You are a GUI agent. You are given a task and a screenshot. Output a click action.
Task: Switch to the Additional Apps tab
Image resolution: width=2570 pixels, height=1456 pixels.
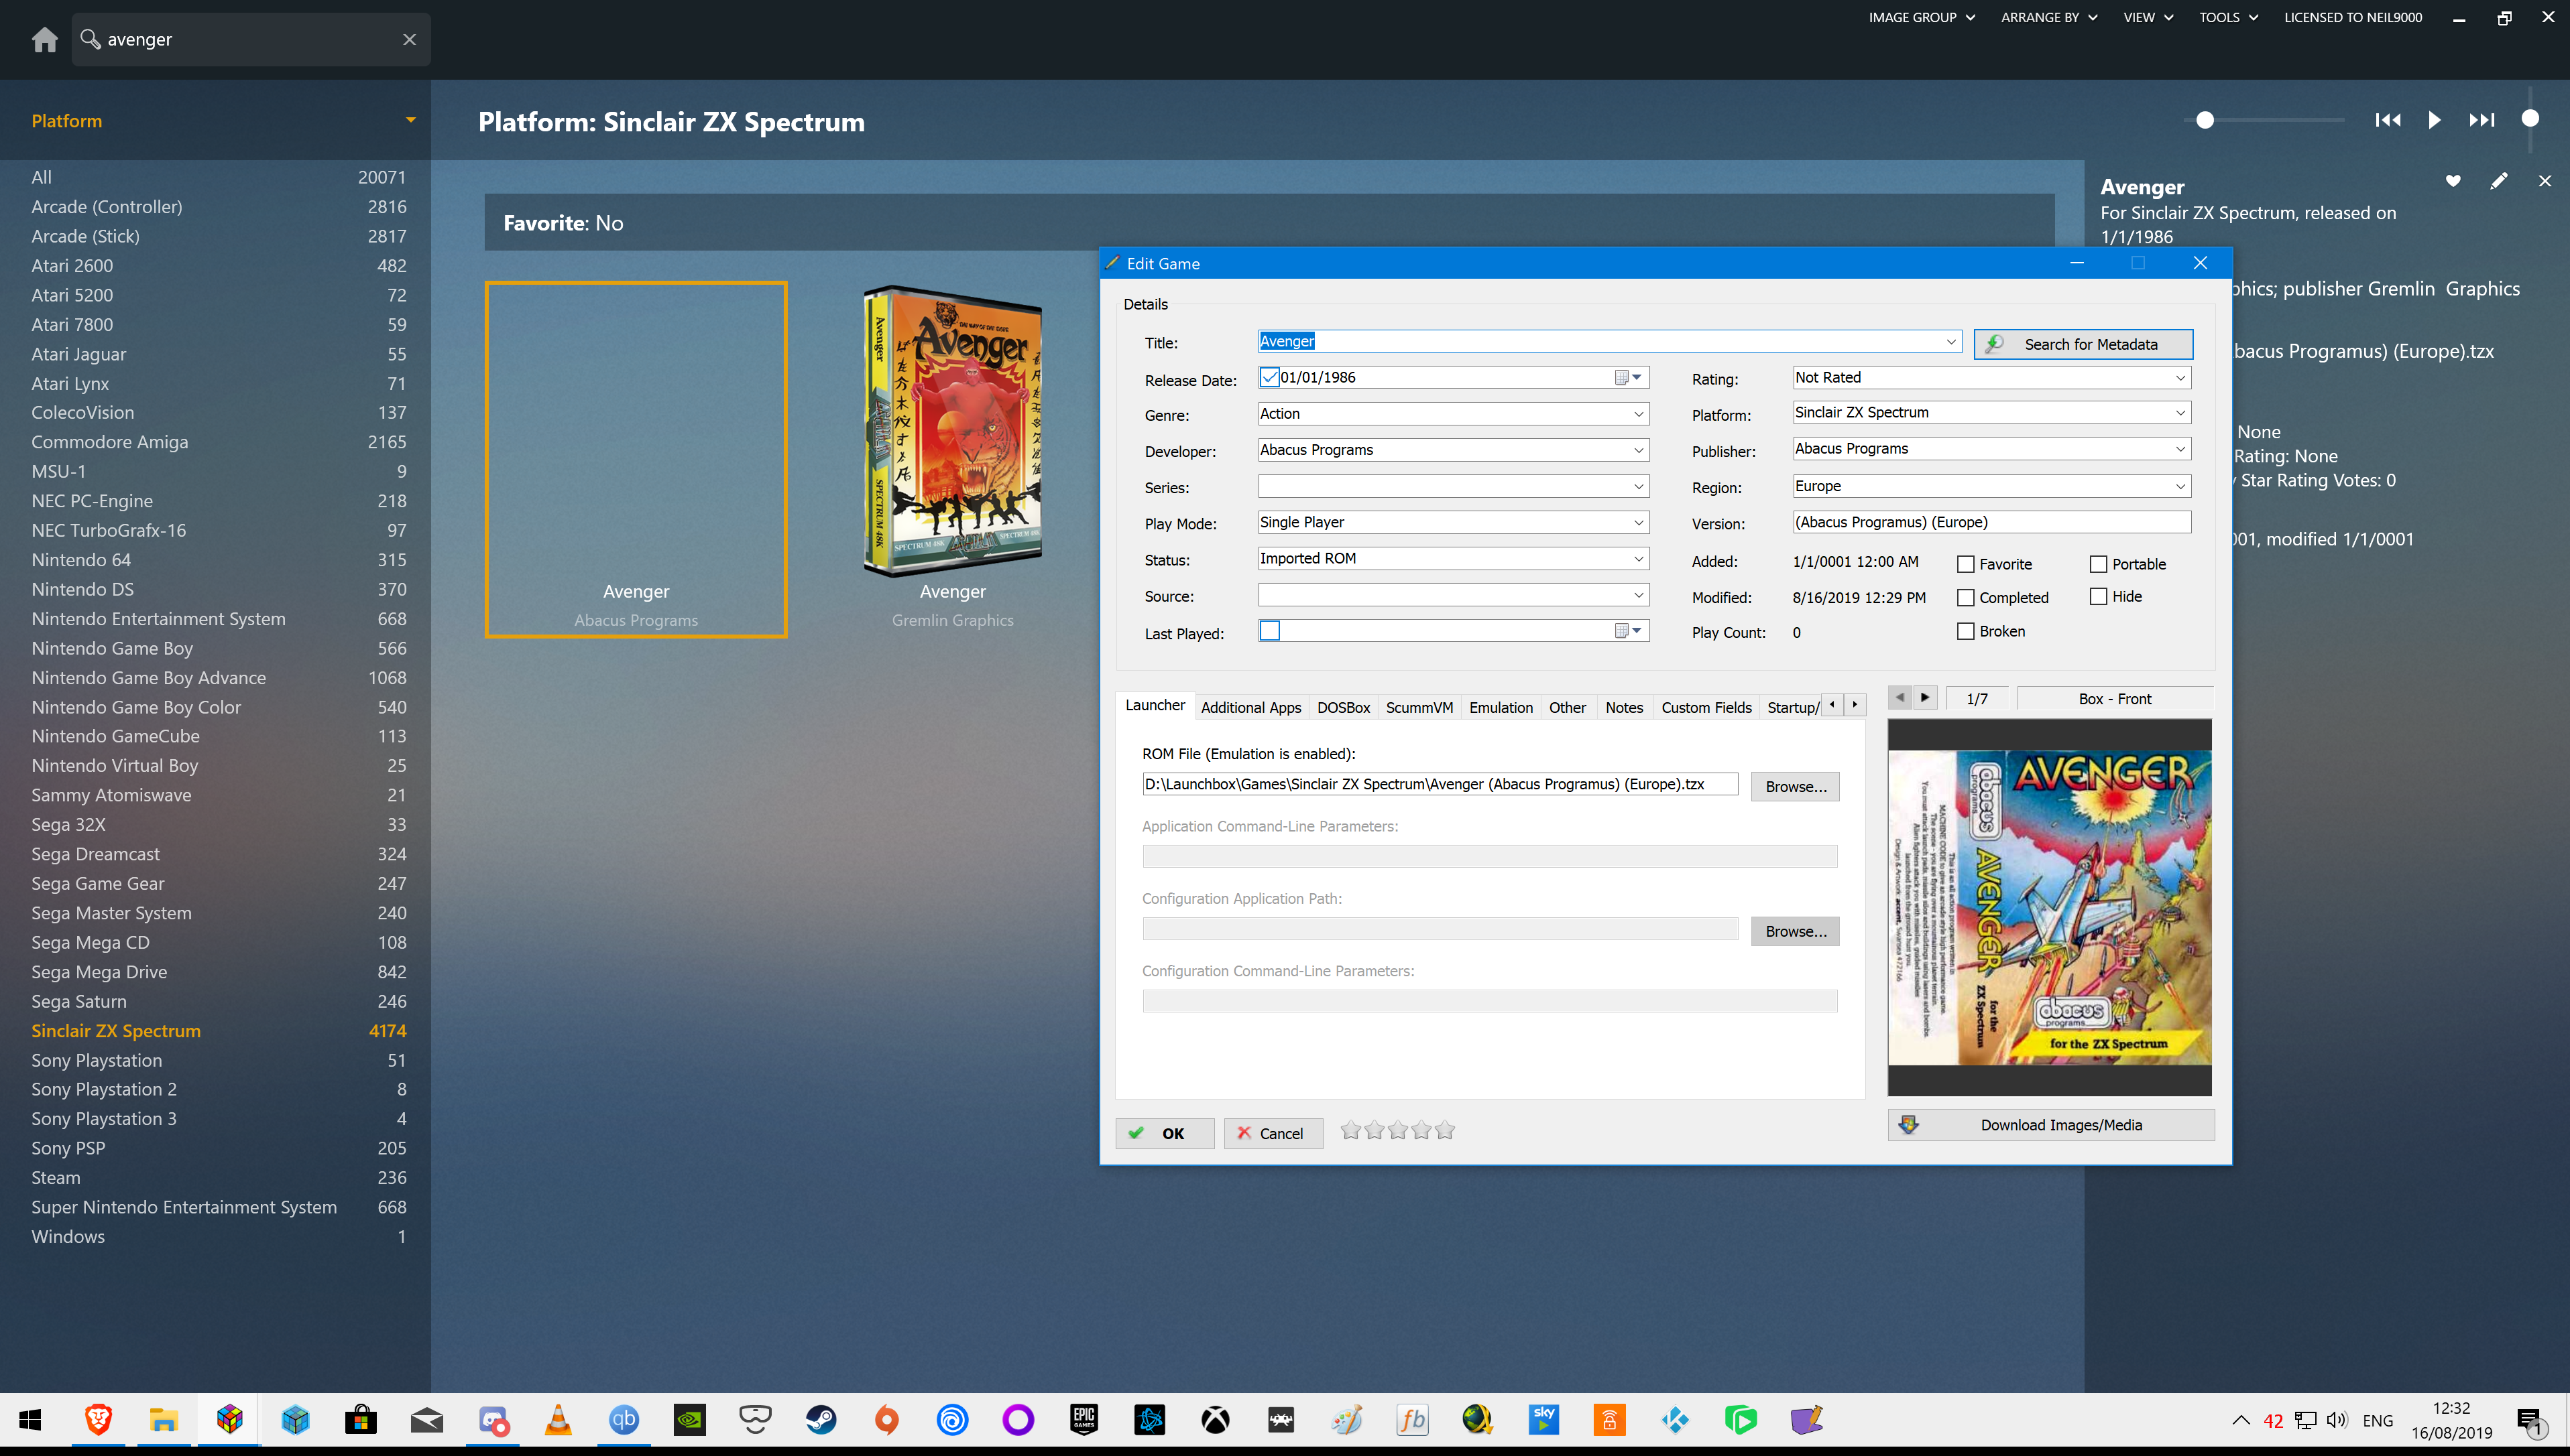coord(1250,707)
